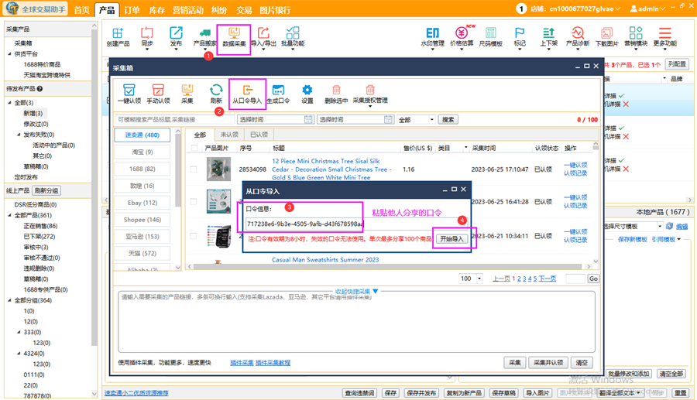Screen dimensions: 697x400
Task: Expand the 类目 column filter arrow
Action: (x=466, y=148)
